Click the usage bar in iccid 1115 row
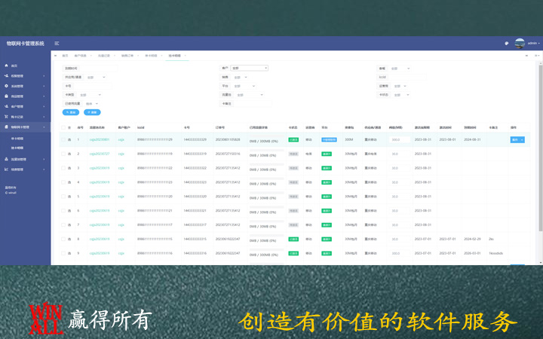Viewport: 543px width, 339px height. click(x=267, y=236)
